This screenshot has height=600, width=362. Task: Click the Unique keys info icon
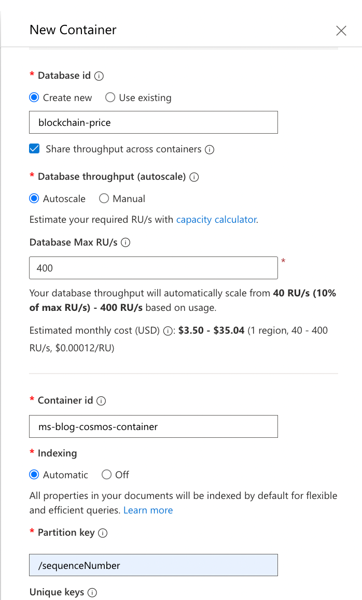pos(92,593)
